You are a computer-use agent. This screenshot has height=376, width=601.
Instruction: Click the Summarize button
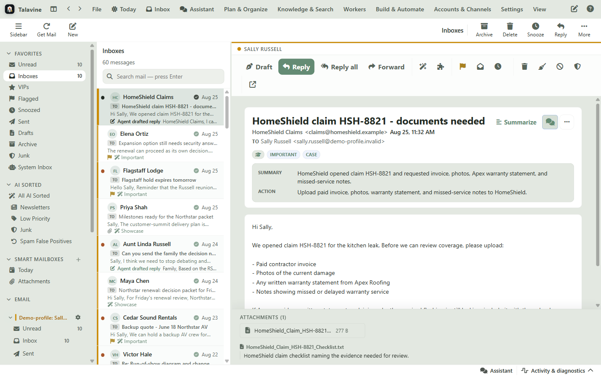pyautogui.click(x=516, y=122)
